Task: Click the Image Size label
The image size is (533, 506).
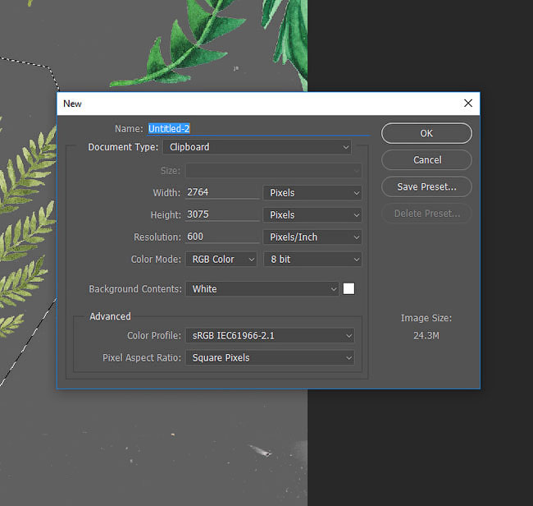Action: pyautogui.click(x=426, y=318)
